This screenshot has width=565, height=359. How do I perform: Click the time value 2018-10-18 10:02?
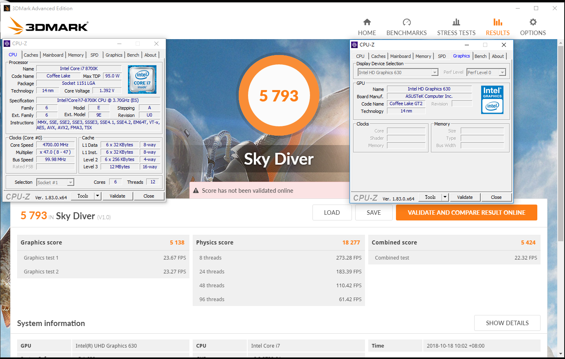456,346
